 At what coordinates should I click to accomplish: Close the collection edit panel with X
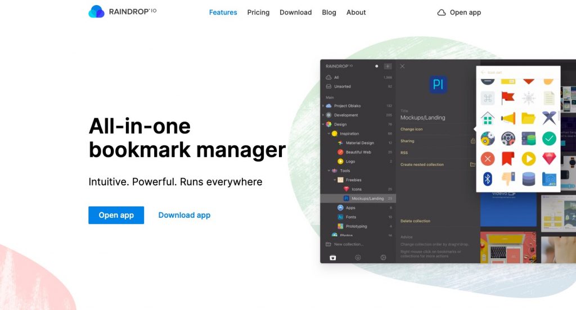(x=402, y=66)
